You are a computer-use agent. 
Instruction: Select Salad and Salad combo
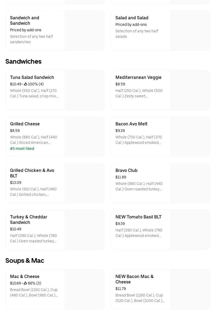click(x=132, y=18)
